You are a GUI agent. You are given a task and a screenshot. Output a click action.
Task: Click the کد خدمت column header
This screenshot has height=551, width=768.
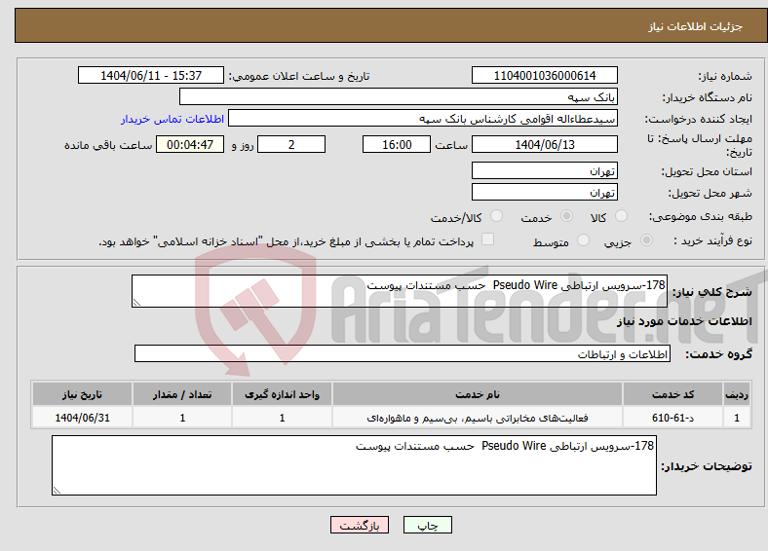673,394
